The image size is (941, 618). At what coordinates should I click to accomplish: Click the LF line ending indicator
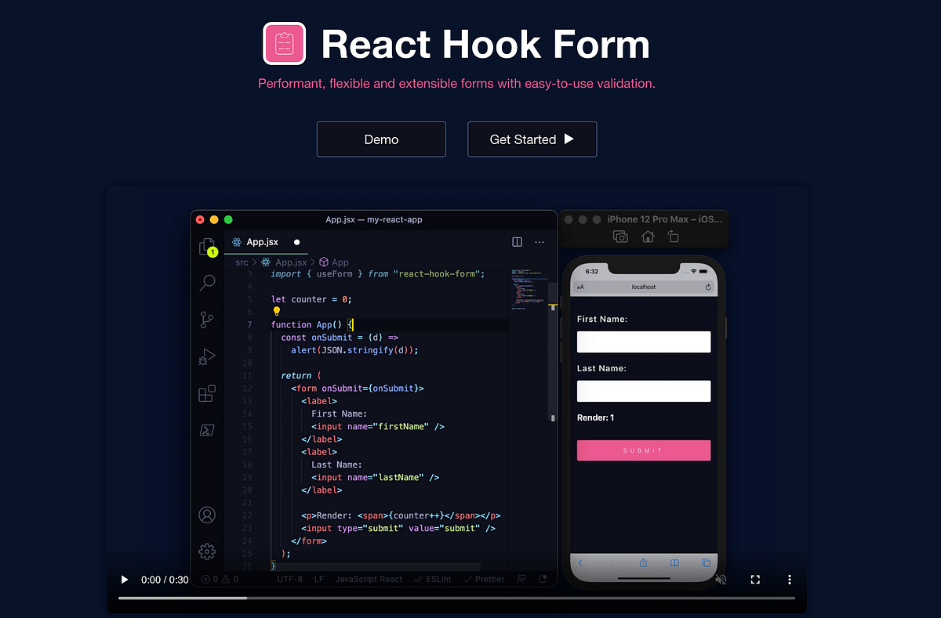click(x=319, y=580)
